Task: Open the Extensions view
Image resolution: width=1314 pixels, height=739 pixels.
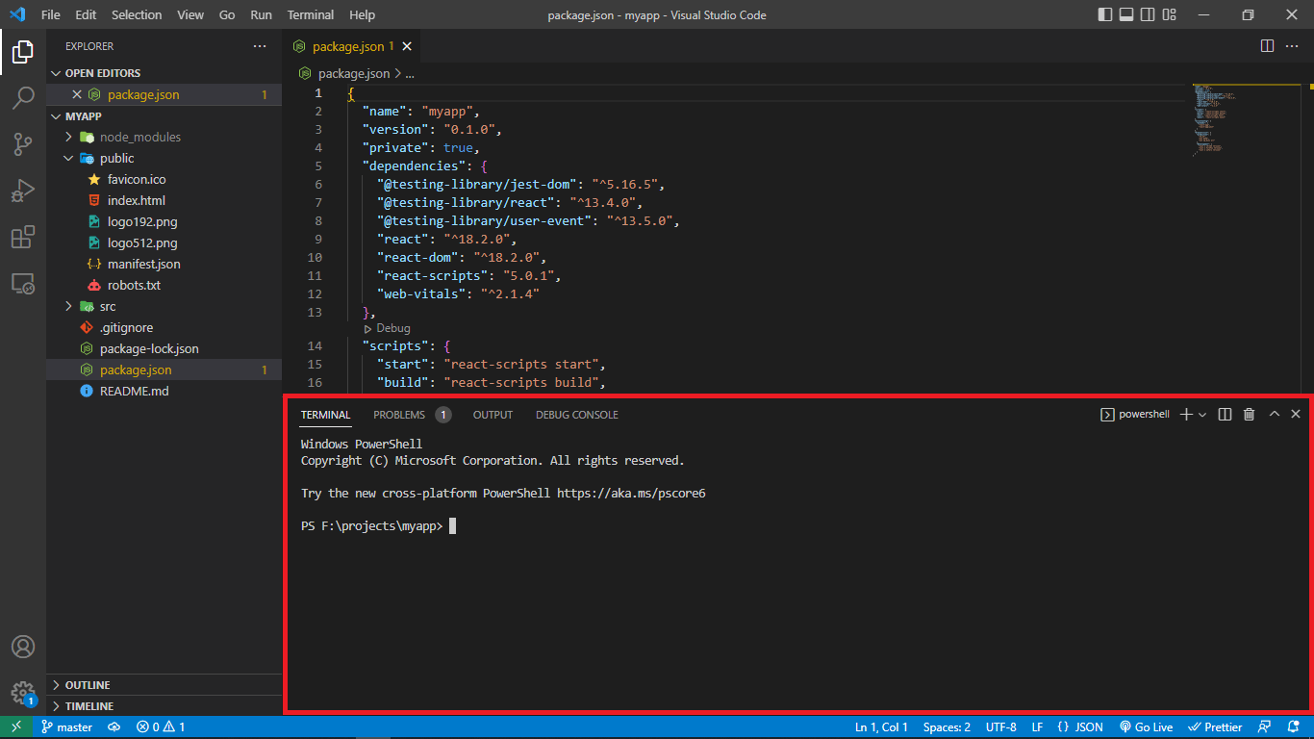Action: tap(23, 237)
